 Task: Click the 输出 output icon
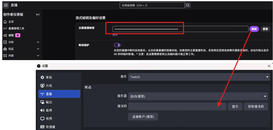pos(42,102)
